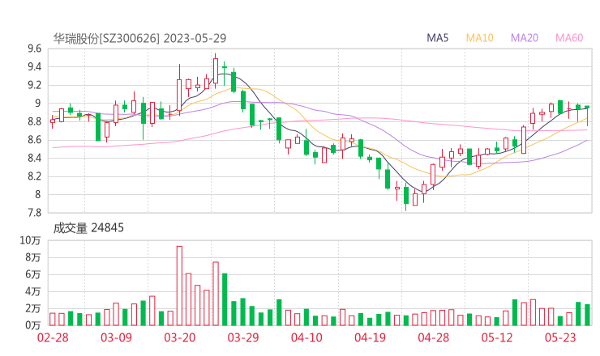Click the 10万 volume axis label
Viewport: 600px width, 356px height.
click(x=31, y=240)
